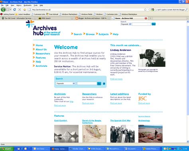Follow Find out more under Lindsay Anderson

pos(116,79)
